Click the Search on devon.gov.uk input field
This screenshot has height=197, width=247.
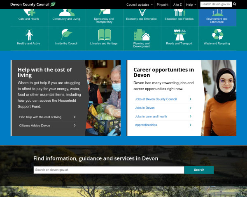(109, 170)
